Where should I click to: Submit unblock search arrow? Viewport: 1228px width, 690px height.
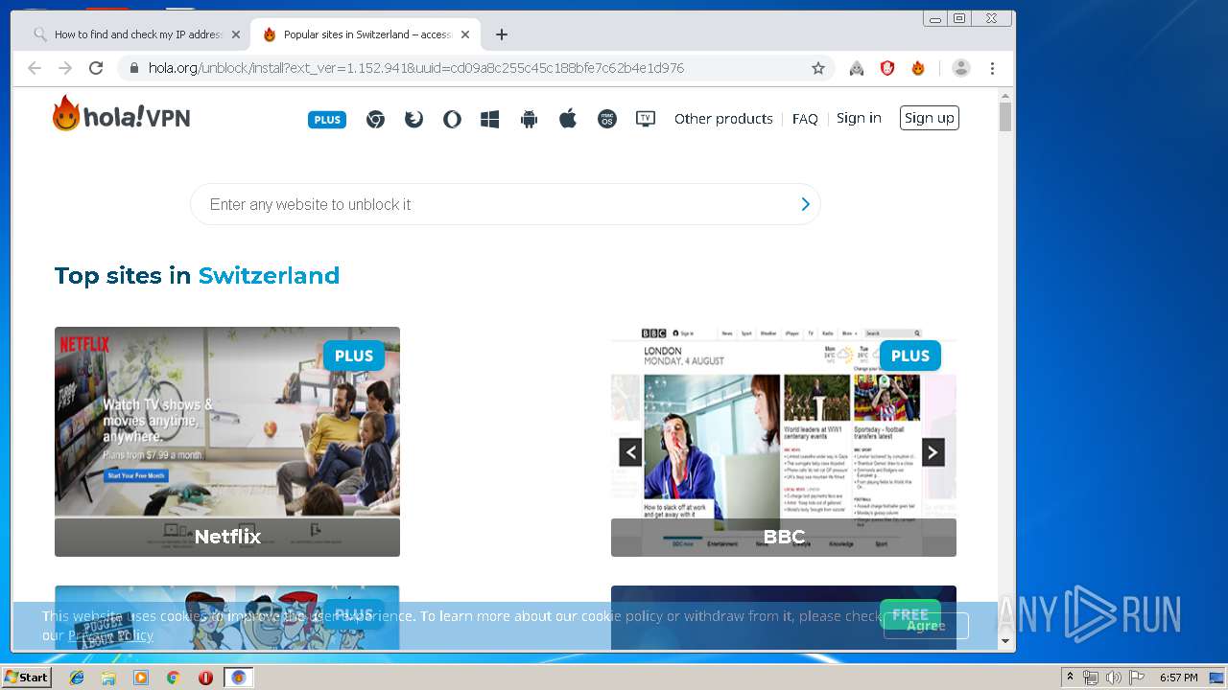(x=805, y=204)
